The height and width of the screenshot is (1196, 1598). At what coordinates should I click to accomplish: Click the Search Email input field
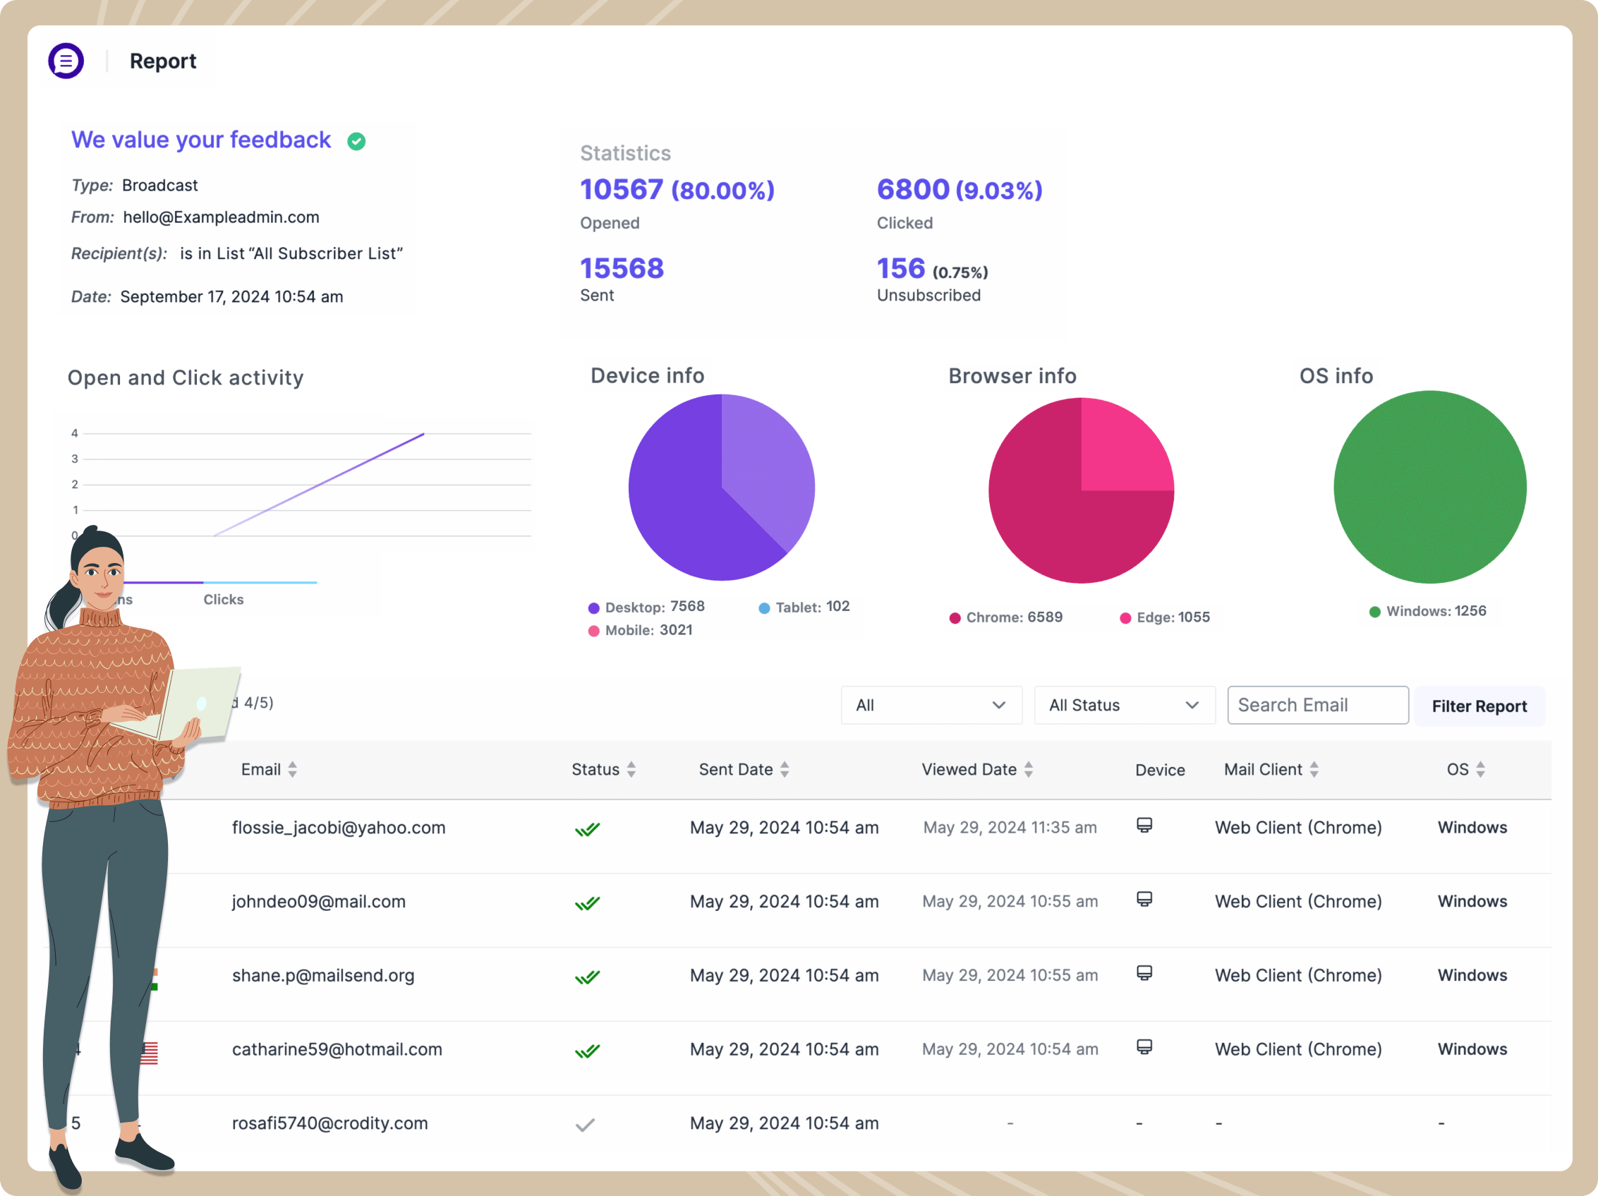pyautogui.click(x=1318, y=705)
